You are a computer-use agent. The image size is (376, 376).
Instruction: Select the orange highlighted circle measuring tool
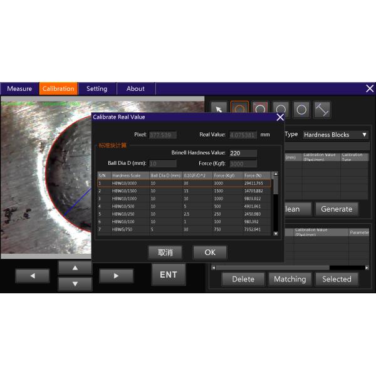click(x=239, y=110)
